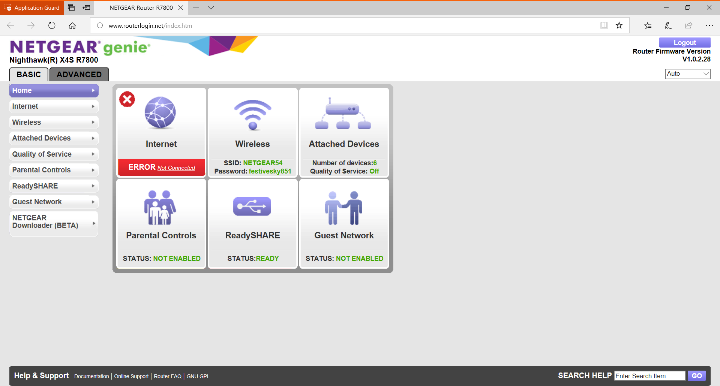The width and height of the screenshot is (720, 386).
Task: Go forward in browser history
Action: 31,25
